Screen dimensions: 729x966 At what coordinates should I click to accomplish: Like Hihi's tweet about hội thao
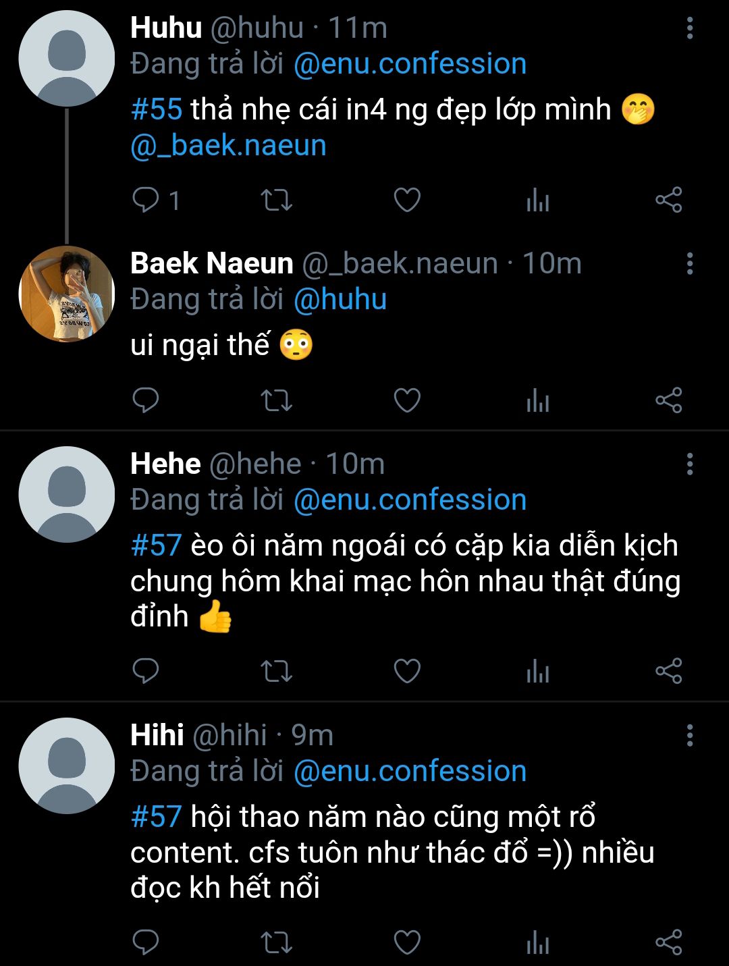coord(407,942)
